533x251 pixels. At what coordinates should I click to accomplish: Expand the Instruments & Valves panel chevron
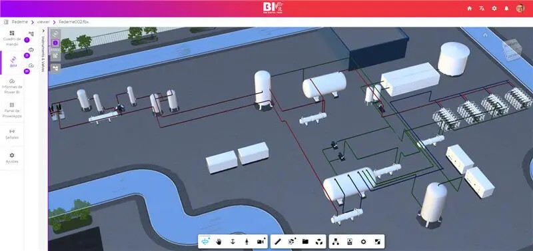pos(43,31)
